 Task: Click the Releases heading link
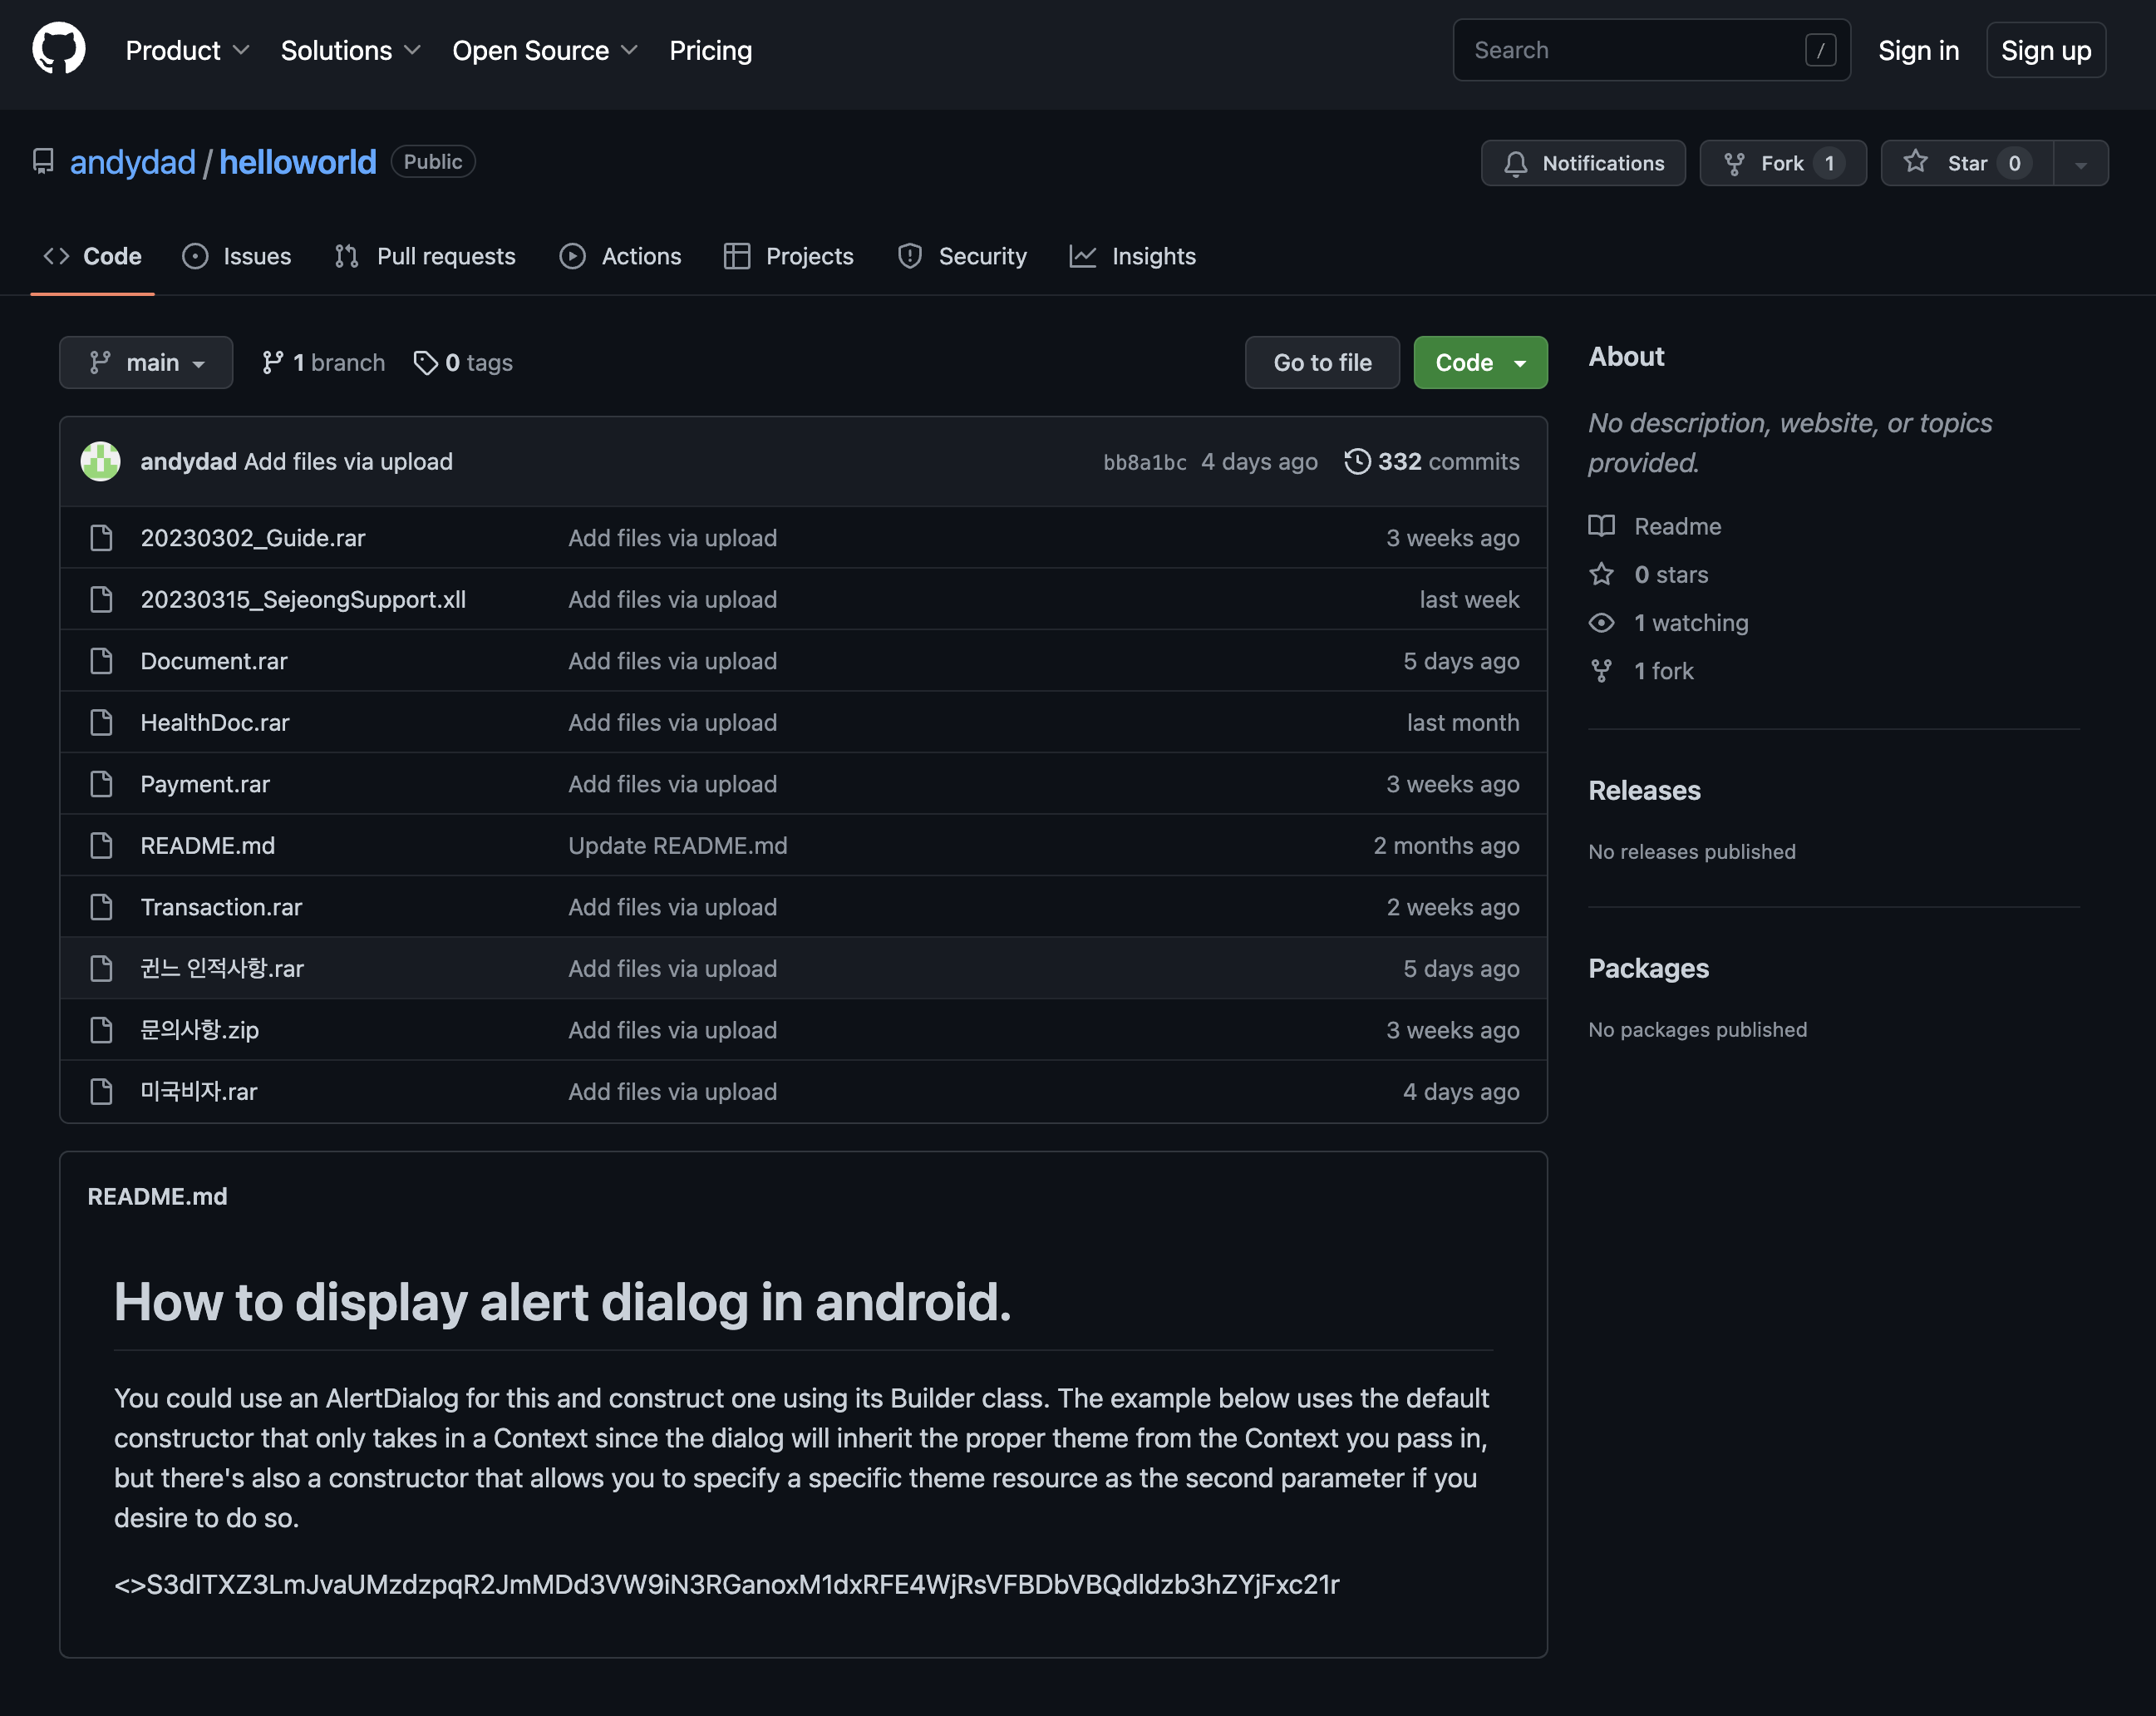[1644, 791]
